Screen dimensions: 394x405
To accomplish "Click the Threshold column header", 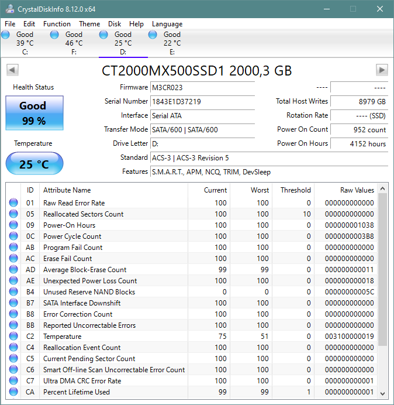I will 293,190.
